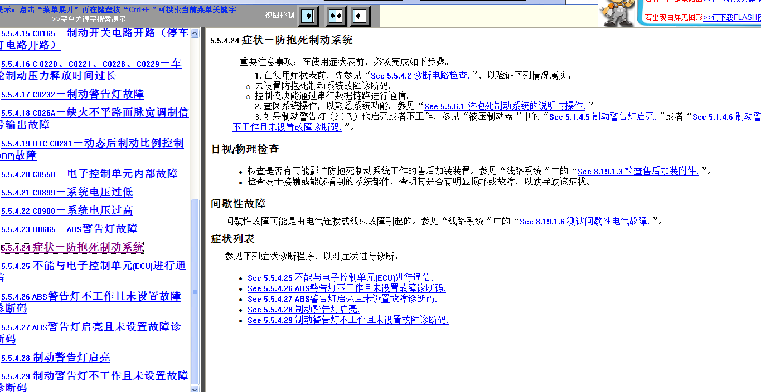Click symptom list link See 5.5.4.29

click(348, 320)
